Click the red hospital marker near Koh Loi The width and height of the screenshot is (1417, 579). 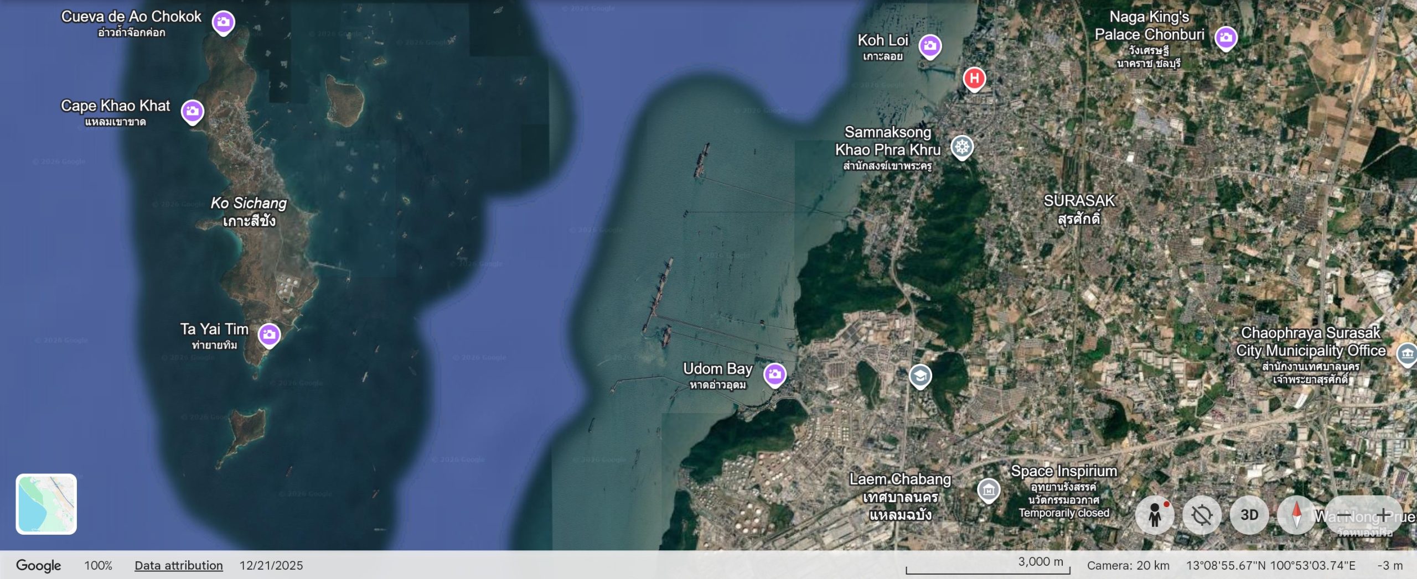tap(974, 79)
